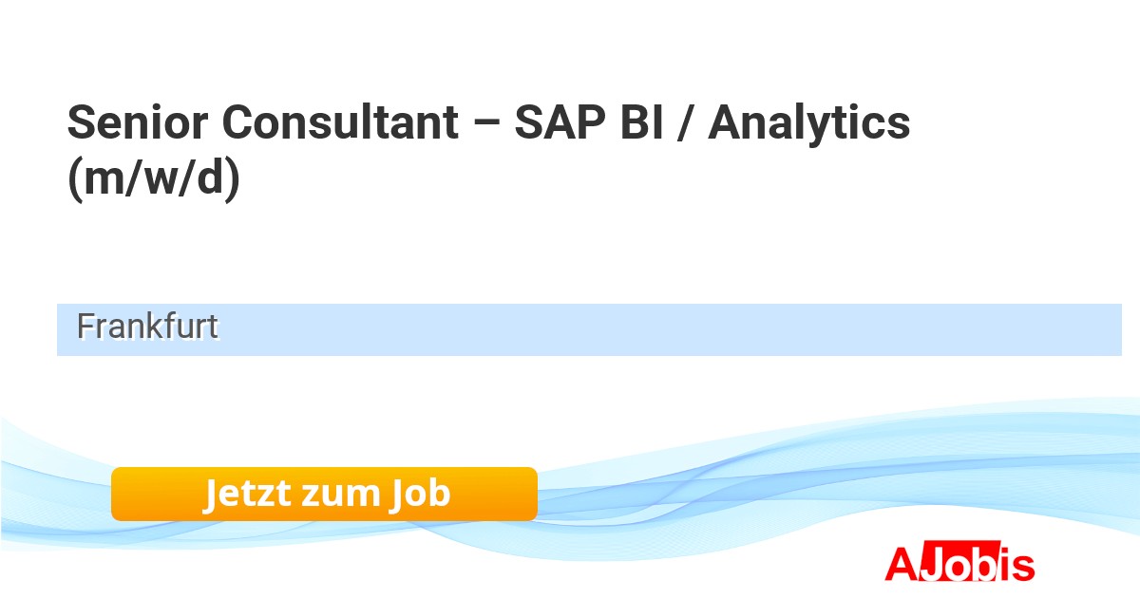Click the word Jetzt on the orange button
The image size is (1140, 598).
point(246,494)
